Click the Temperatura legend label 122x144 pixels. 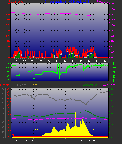coord(89,85)
